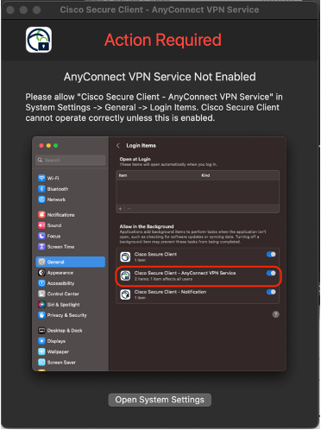321x430 pixels.
Task: Open Focus moon icon
Action: [41, 236]
